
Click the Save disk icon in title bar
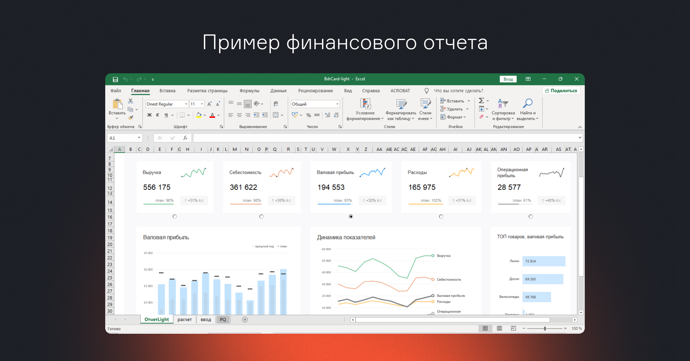pyautogui.click(x=115, y=79)
